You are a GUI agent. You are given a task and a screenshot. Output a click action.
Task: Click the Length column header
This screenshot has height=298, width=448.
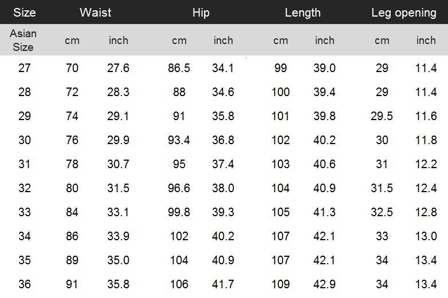pos(302,12)
